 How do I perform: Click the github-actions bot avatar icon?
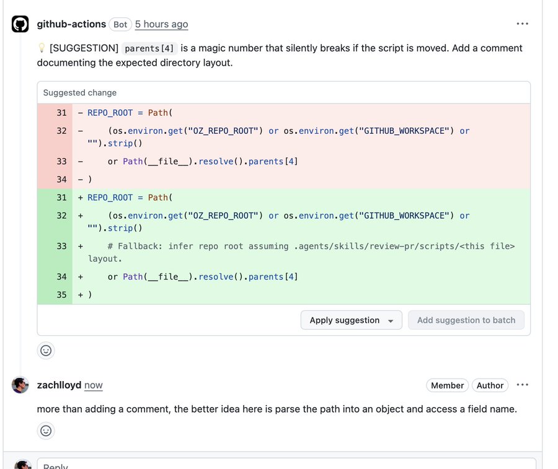pyautogui.click(x=20, y=24)
